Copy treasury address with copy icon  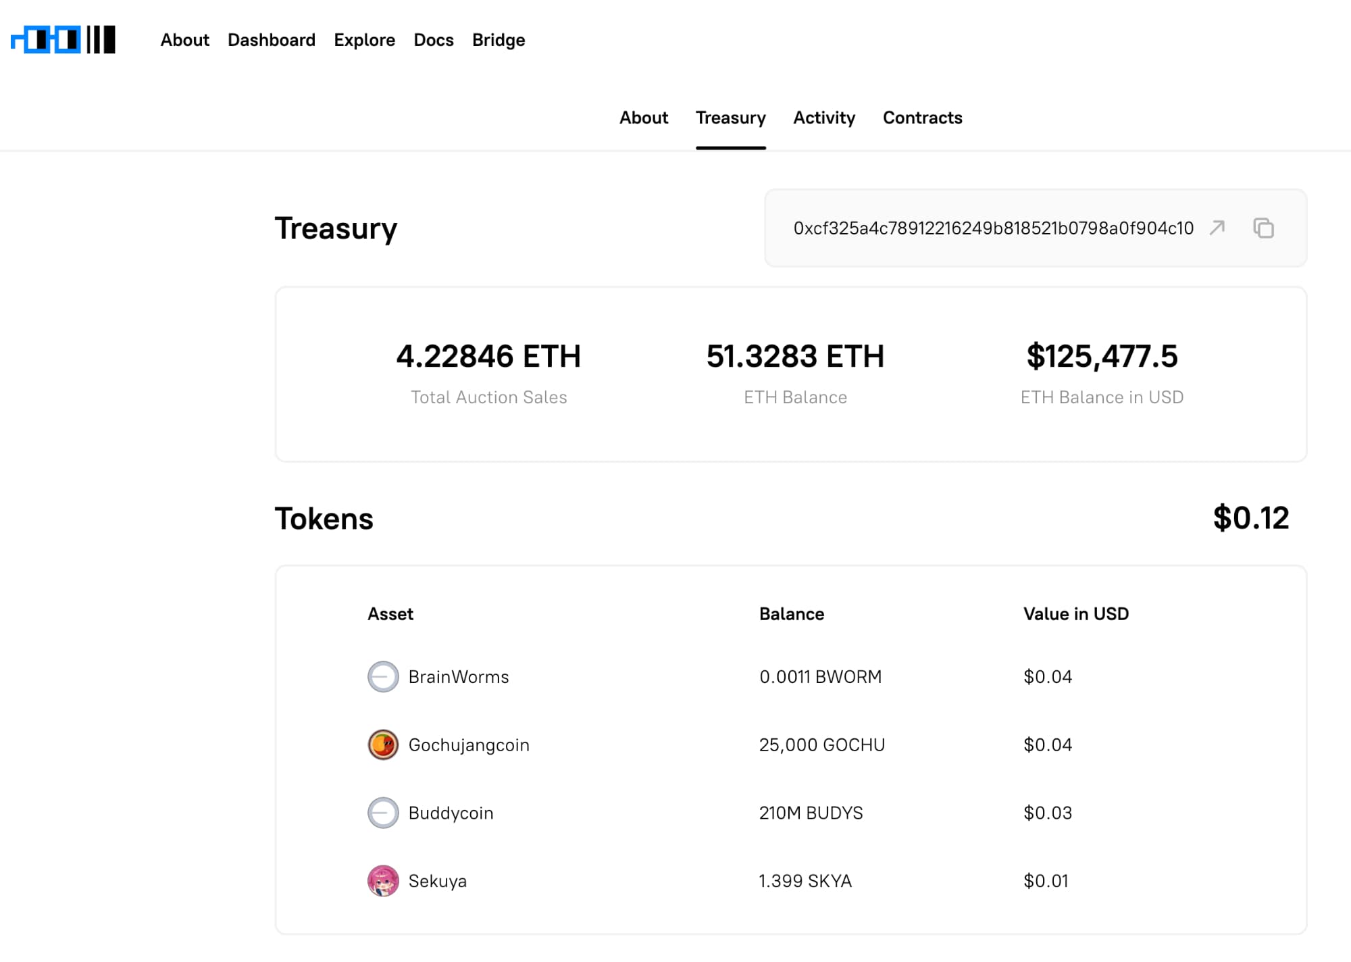pyautogui.click(x=1263, y=228)
